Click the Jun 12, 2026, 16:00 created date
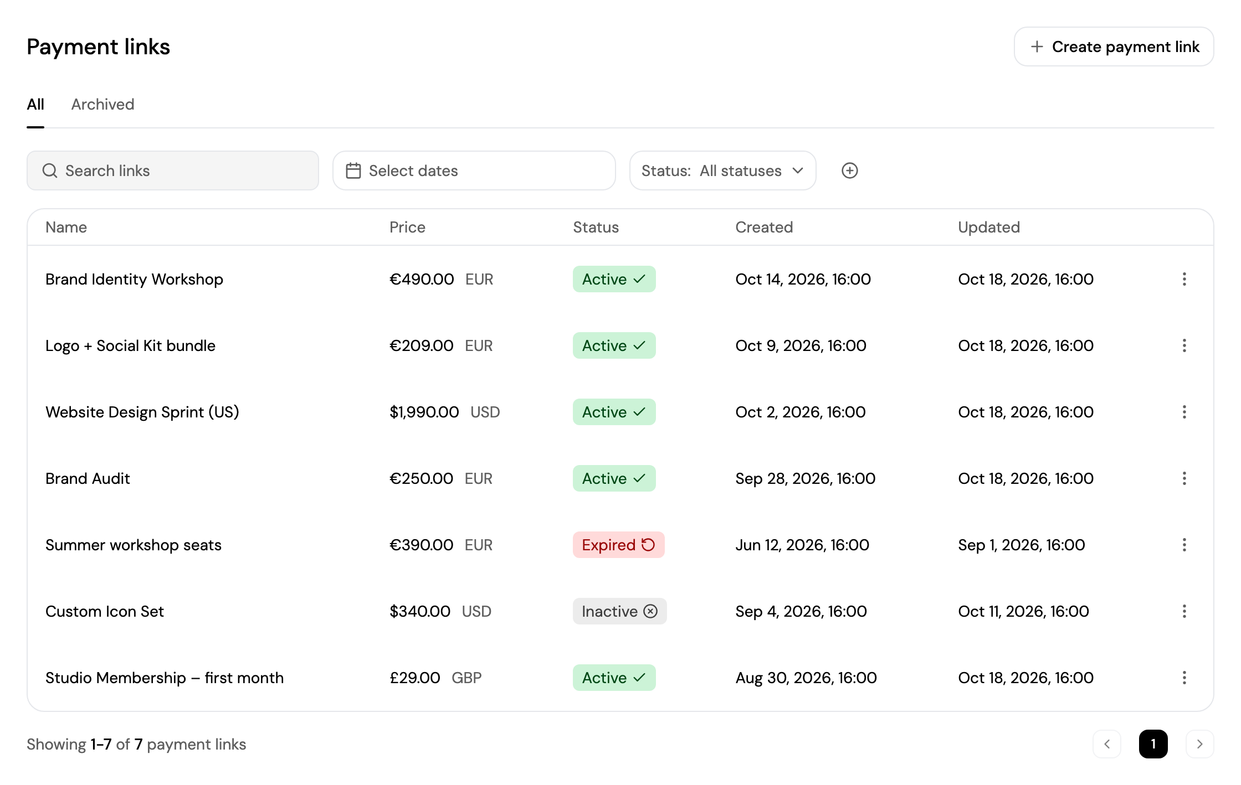Viewport: 1241px width, 785px height. pyautogui.click(x=802, y=545)
